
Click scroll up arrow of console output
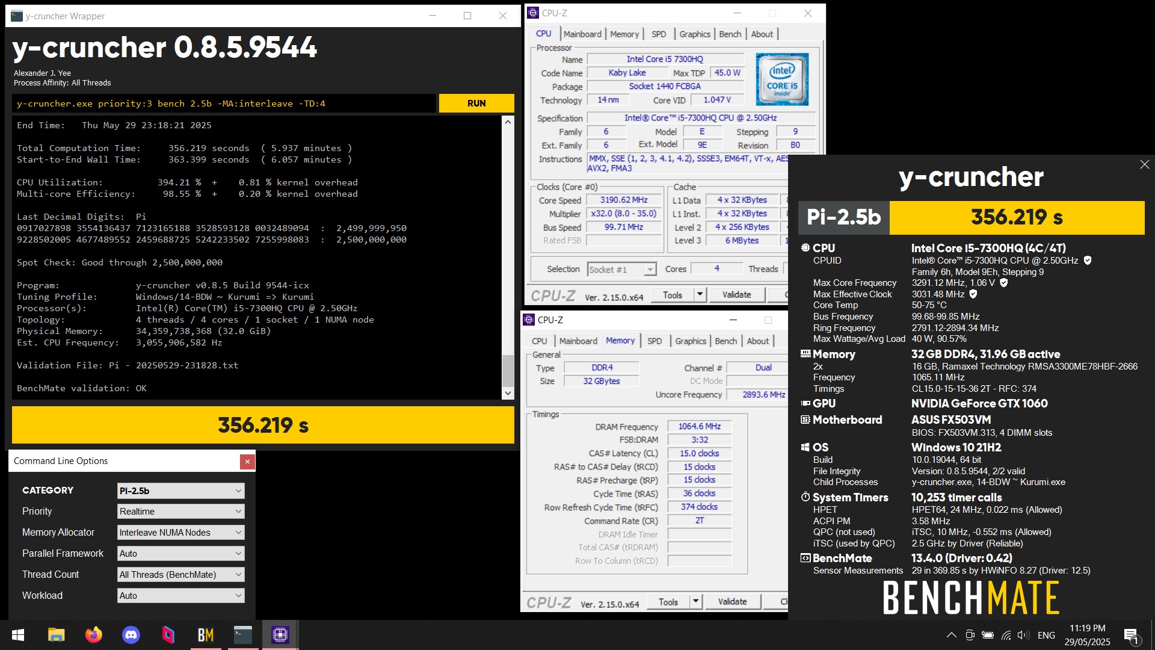click(508, 122)
